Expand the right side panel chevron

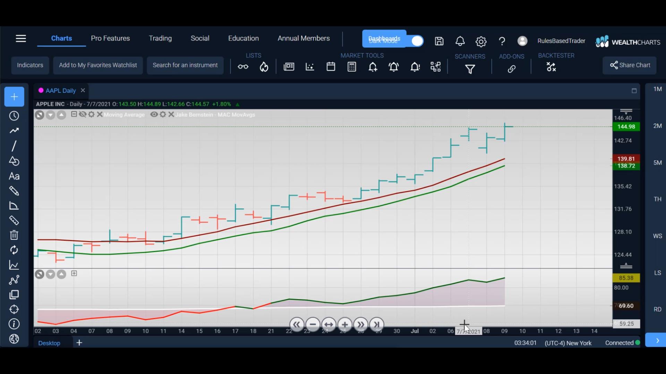pos(657,340)
